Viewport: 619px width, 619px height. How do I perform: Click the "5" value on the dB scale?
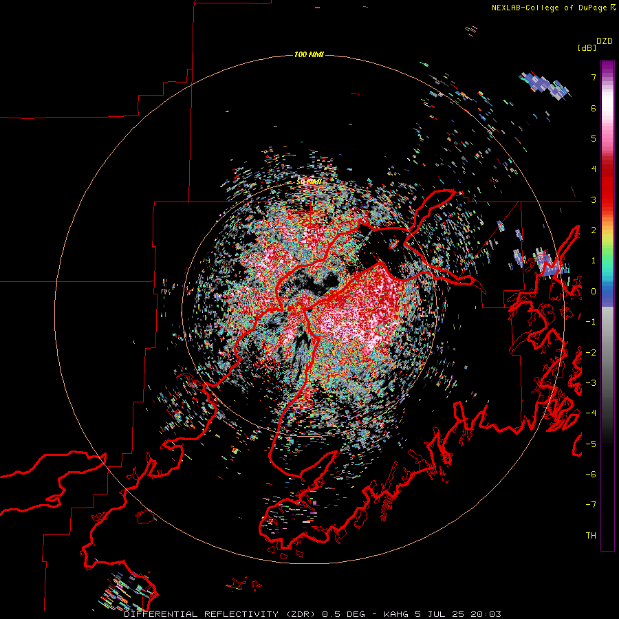pyautogui.click(x=594, y=138)
